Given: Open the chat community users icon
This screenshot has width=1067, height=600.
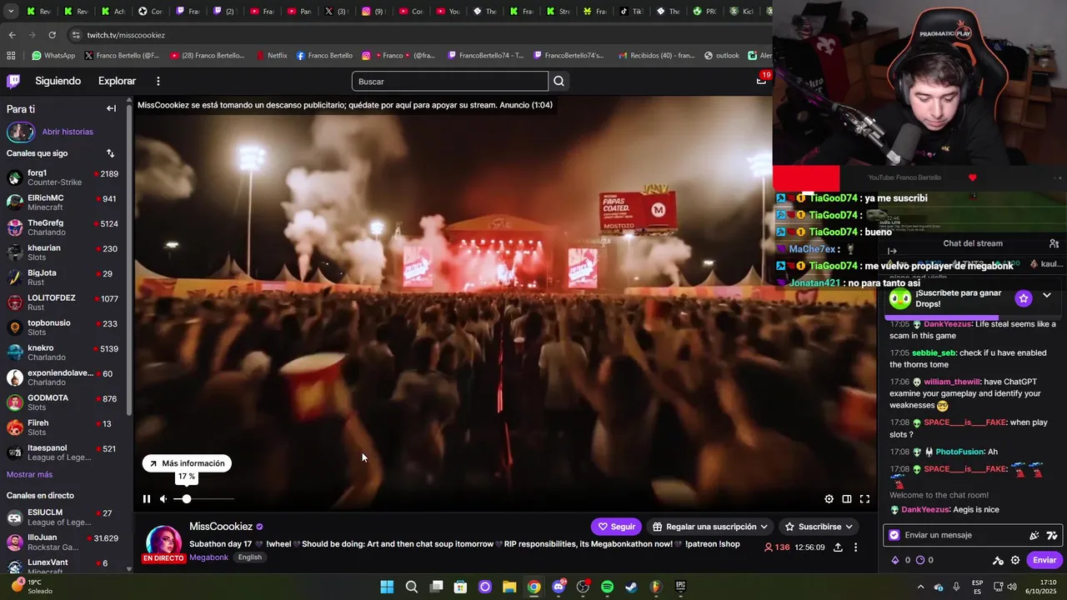Looking at the screenshot, I should click(1054, 243).
